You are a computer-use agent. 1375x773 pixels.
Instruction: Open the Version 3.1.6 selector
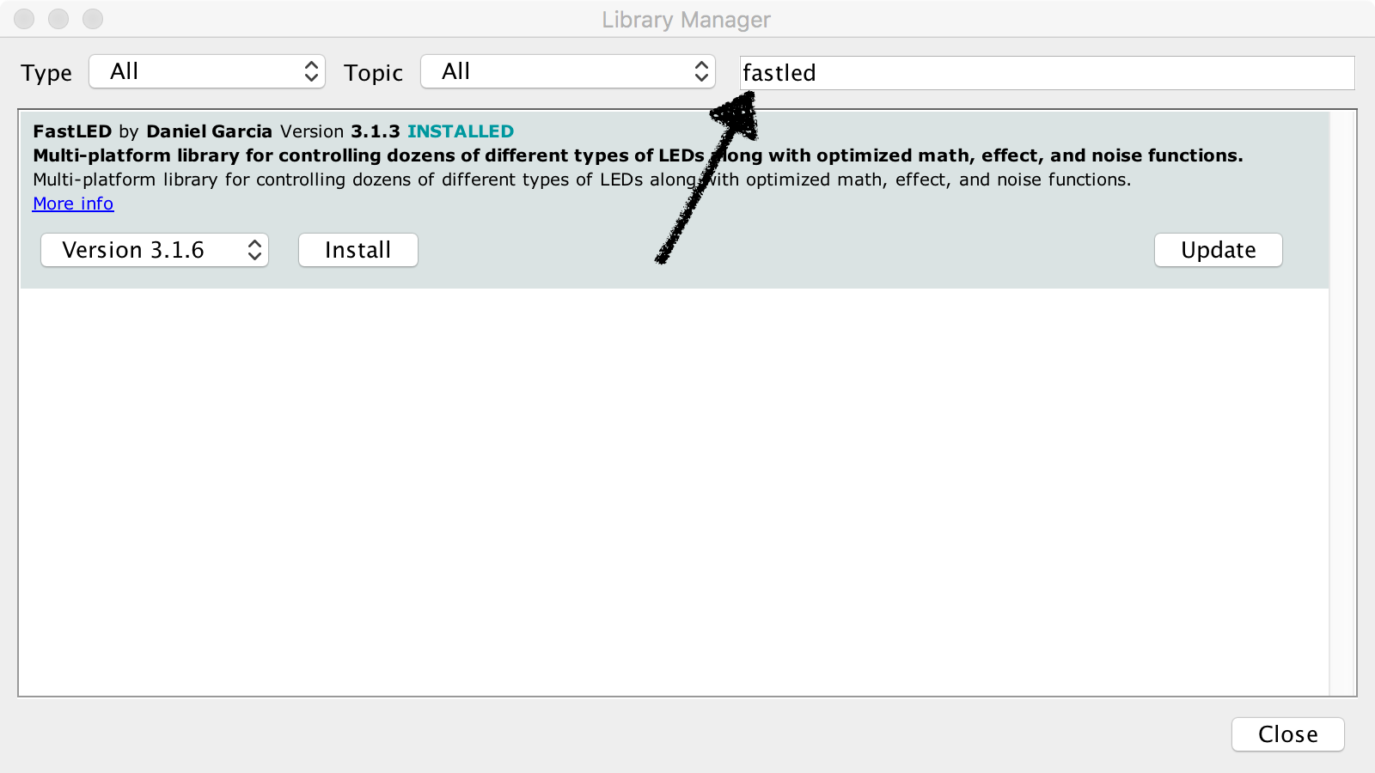[155, 250]
